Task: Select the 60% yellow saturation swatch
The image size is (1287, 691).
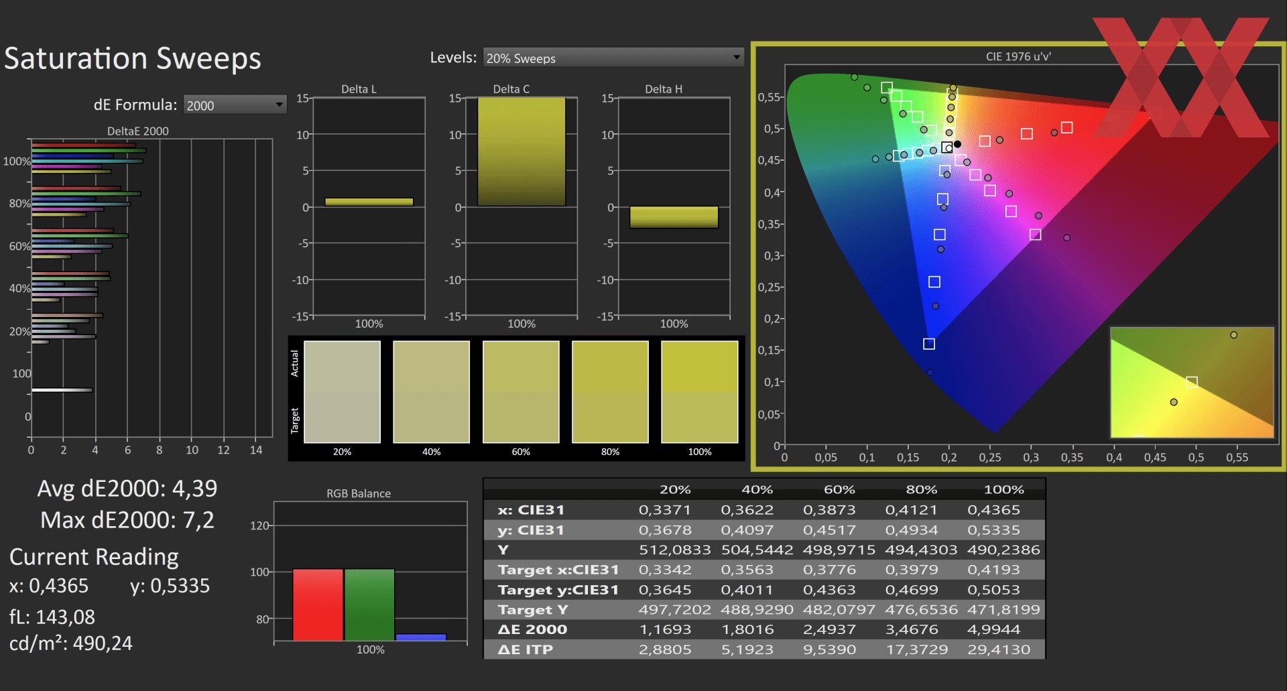Action: point(521,392)
